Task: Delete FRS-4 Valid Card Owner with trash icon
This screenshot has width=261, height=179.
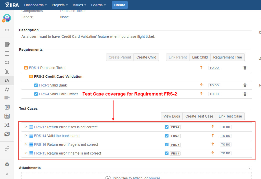Action: 245,94
